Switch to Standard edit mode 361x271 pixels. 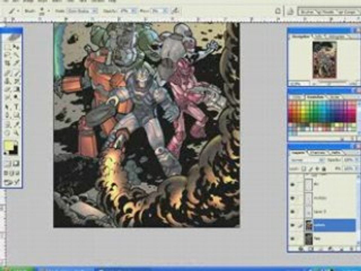coord(8,164)
